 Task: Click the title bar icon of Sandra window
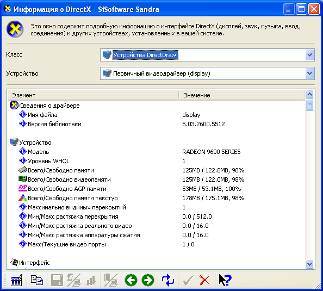click(8, 9)
